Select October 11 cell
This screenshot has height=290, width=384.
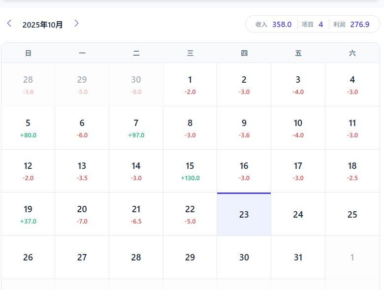[x=352, y=128]
